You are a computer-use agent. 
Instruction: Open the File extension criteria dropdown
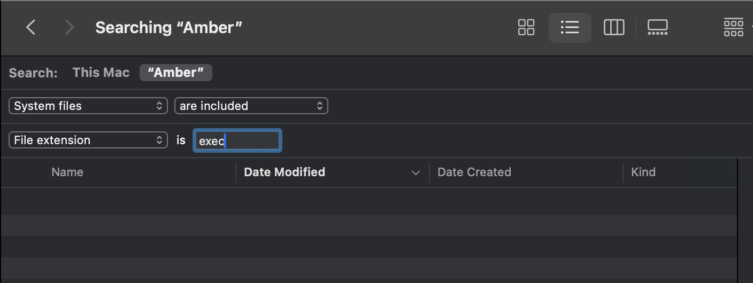pos(88,140)
